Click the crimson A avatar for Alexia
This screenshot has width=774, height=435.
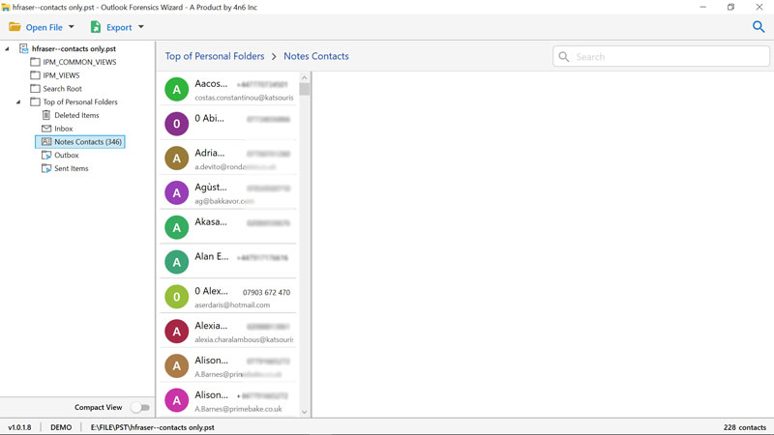[176, 331]
